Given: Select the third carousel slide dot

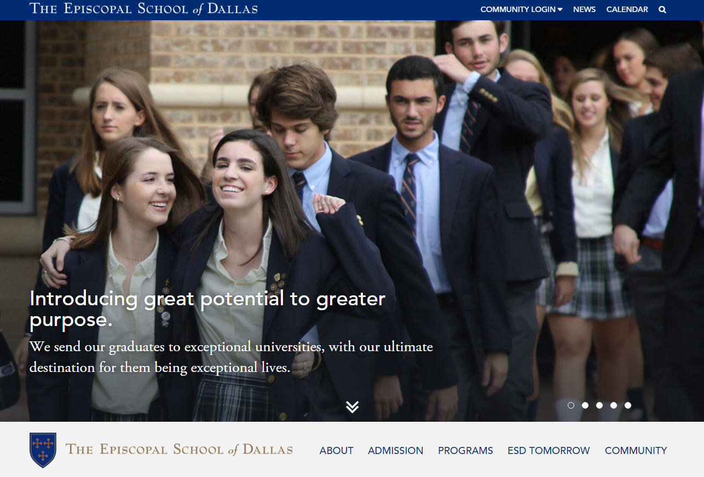Looking at the screenshot, I should tap(599, 405).
